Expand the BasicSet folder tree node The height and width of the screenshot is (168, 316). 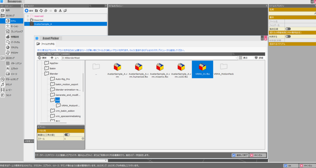coord(28,20)
